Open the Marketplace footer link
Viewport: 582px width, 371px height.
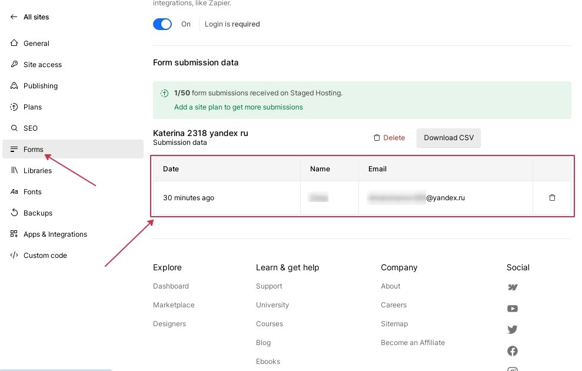pyautogui.click(x=174, y=305)
